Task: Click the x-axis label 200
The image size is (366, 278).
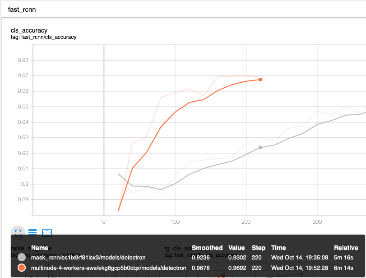Action: point(246,221)
